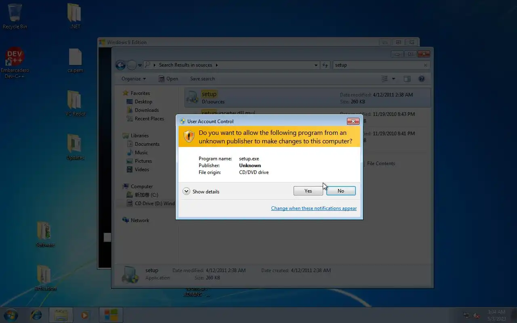517x323 pixels.
Task: Select the ca.pem file icon
Action: point(76,61)
